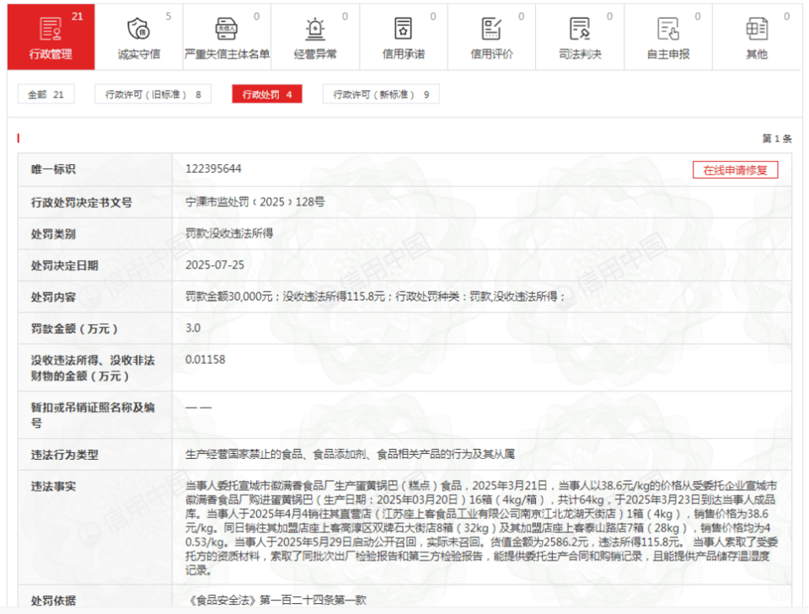Click the 行政管理 category icon
The width and height of the screenshot is (809, 614).
point(51,28)
